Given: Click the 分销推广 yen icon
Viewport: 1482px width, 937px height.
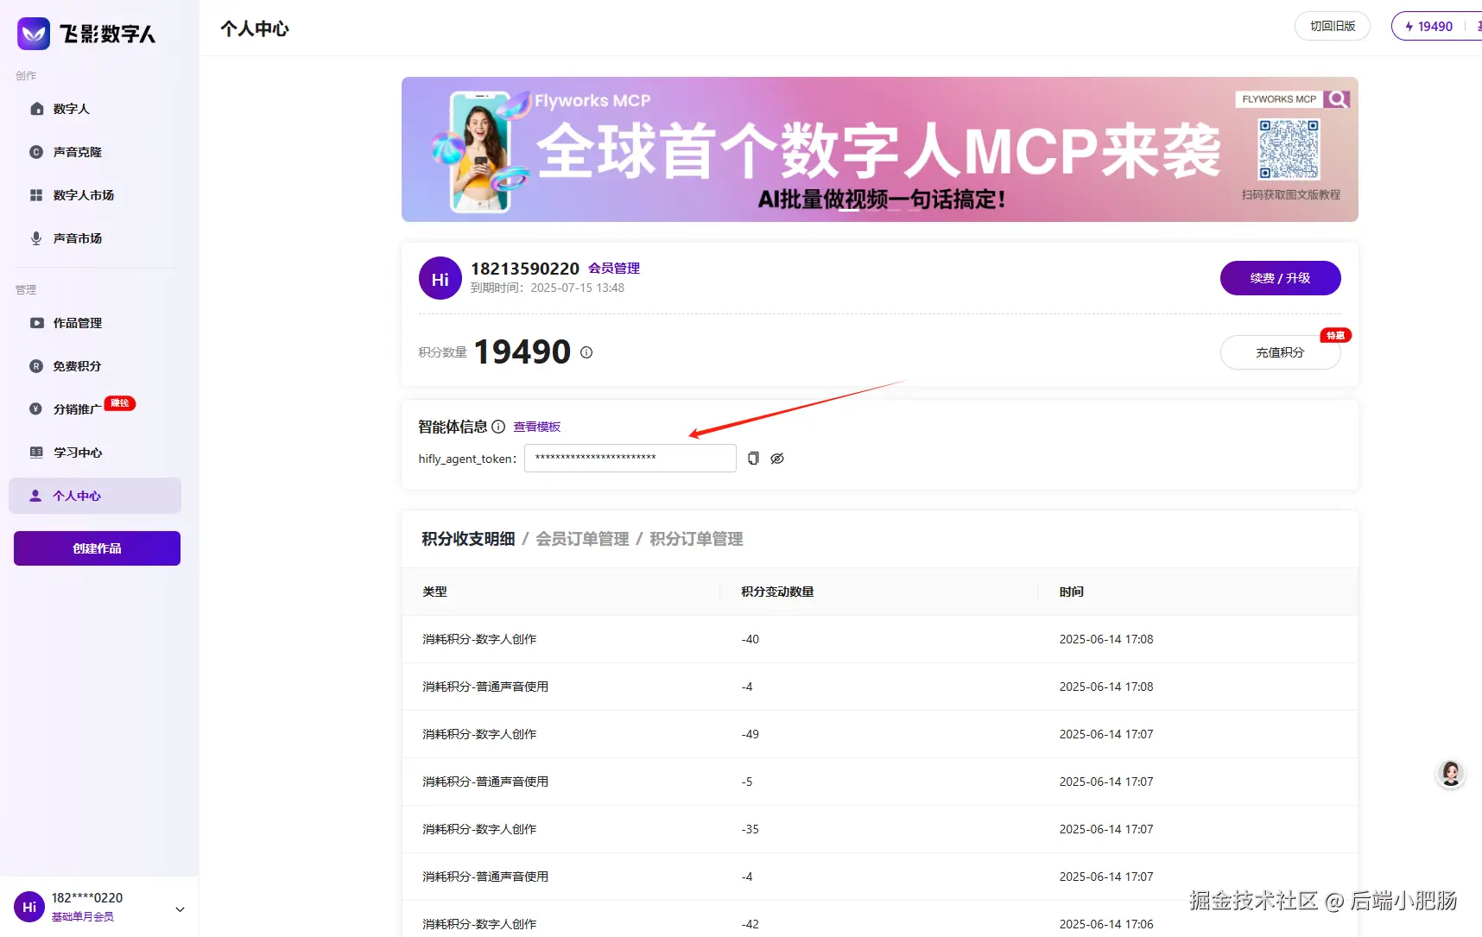Looking at the screenshot, I should coord(36,409).
